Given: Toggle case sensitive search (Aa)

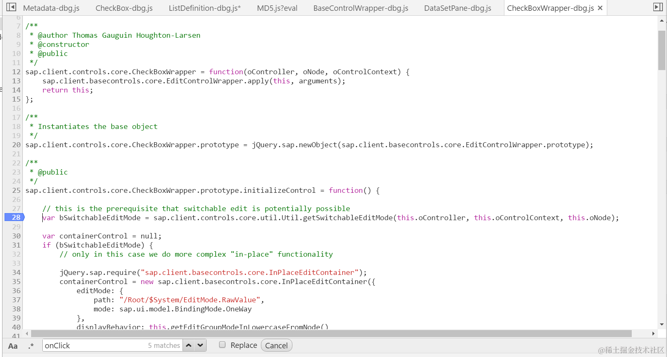Looking at the screenshot, I should tap(13, 346).
